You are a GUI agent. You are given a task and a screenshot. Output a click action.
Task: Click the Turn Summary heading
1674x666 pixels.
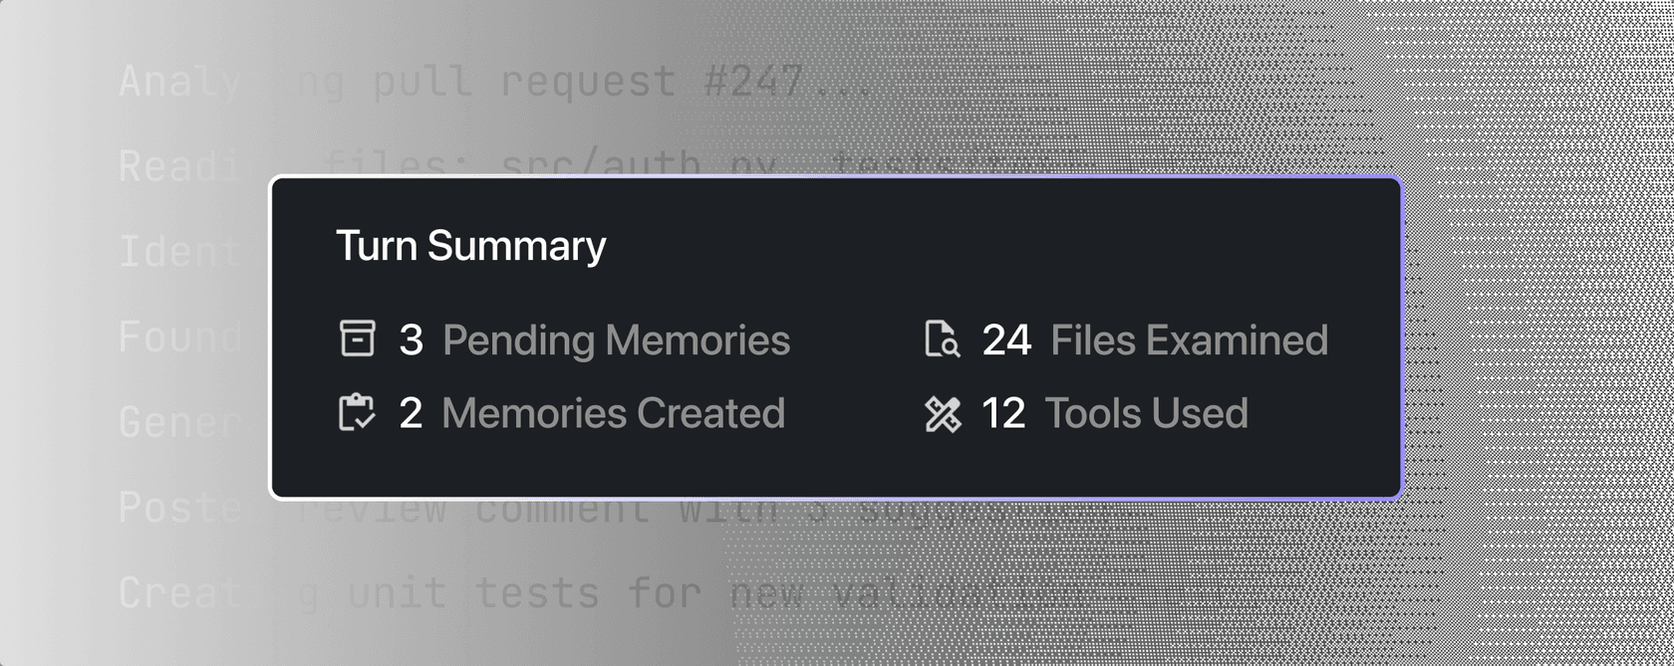(470, 246)
